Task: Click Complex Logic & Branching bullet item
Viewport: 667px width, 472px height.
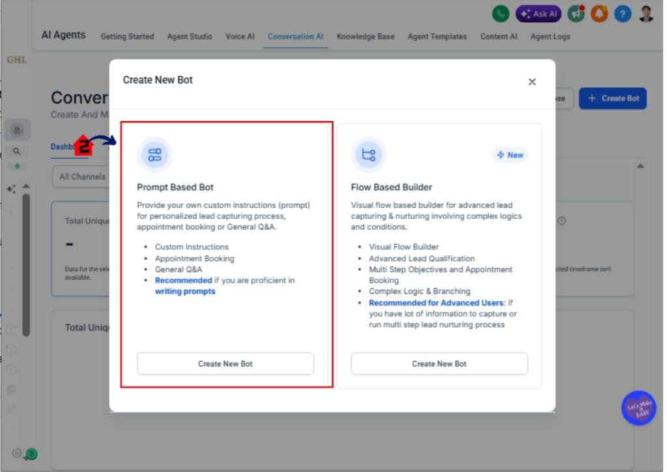Action: pos(419,291)
